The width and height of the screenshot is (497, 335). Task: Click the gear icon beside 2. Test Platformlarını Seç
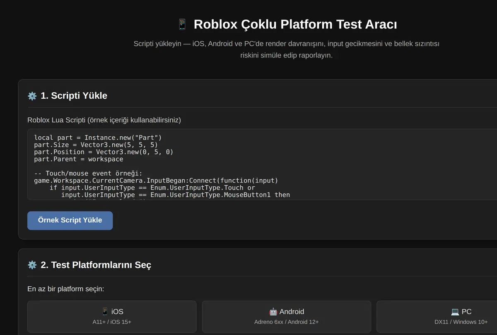(32, 265)
